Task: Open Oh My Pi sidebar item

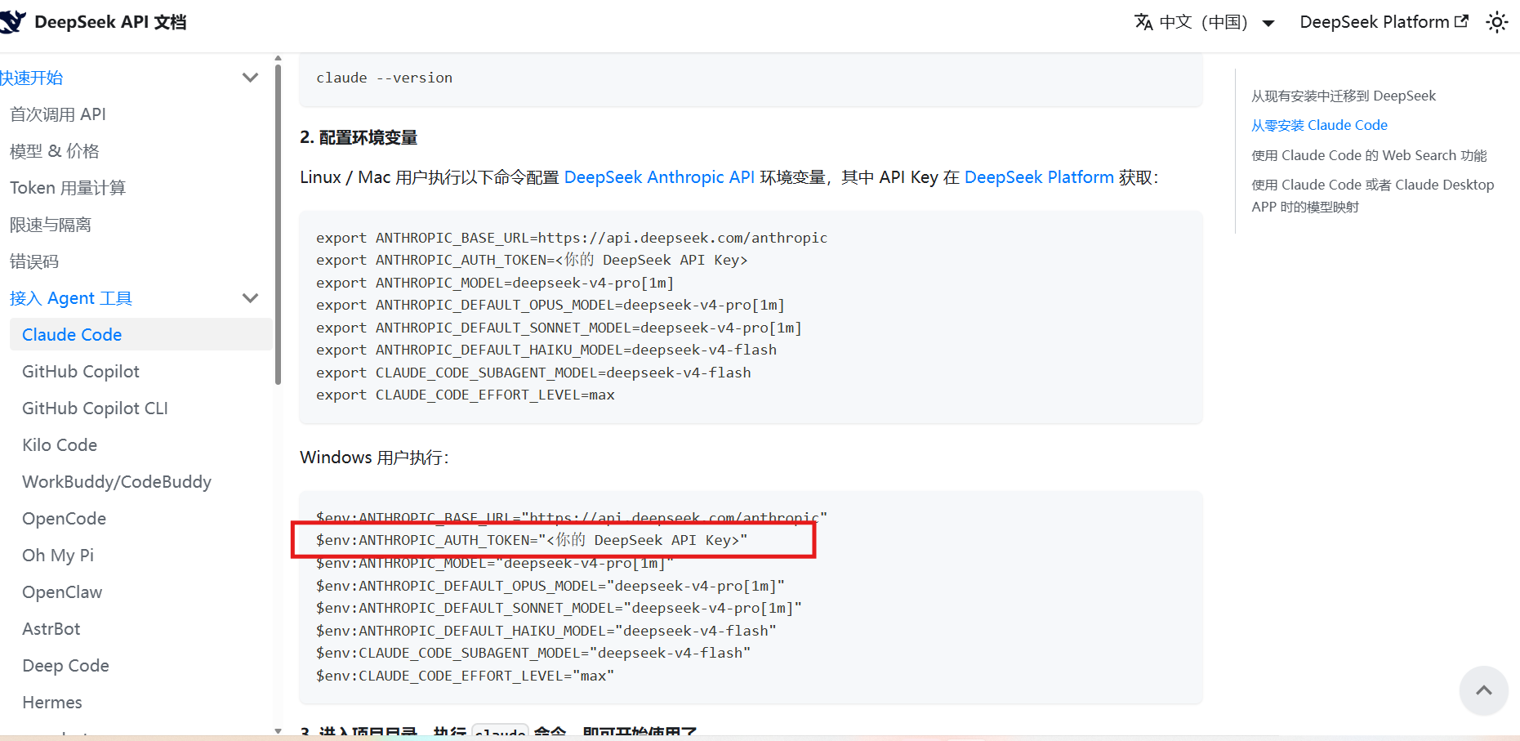Action: tap(58, 556)
